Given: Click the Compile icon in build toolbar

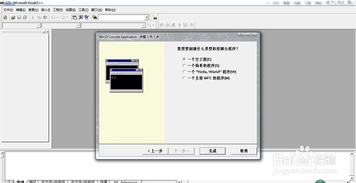Looking at the screenshot, I should coord(162,25).
